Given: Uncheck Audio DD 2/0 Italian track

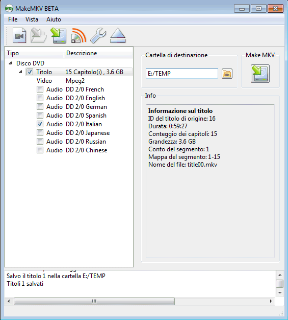Looking at the screenshot, I should coord(40,124).
